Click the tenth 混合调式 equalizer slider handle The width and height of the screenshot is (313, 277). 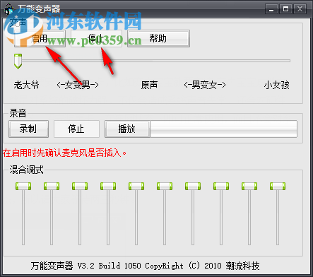(278, 186)
